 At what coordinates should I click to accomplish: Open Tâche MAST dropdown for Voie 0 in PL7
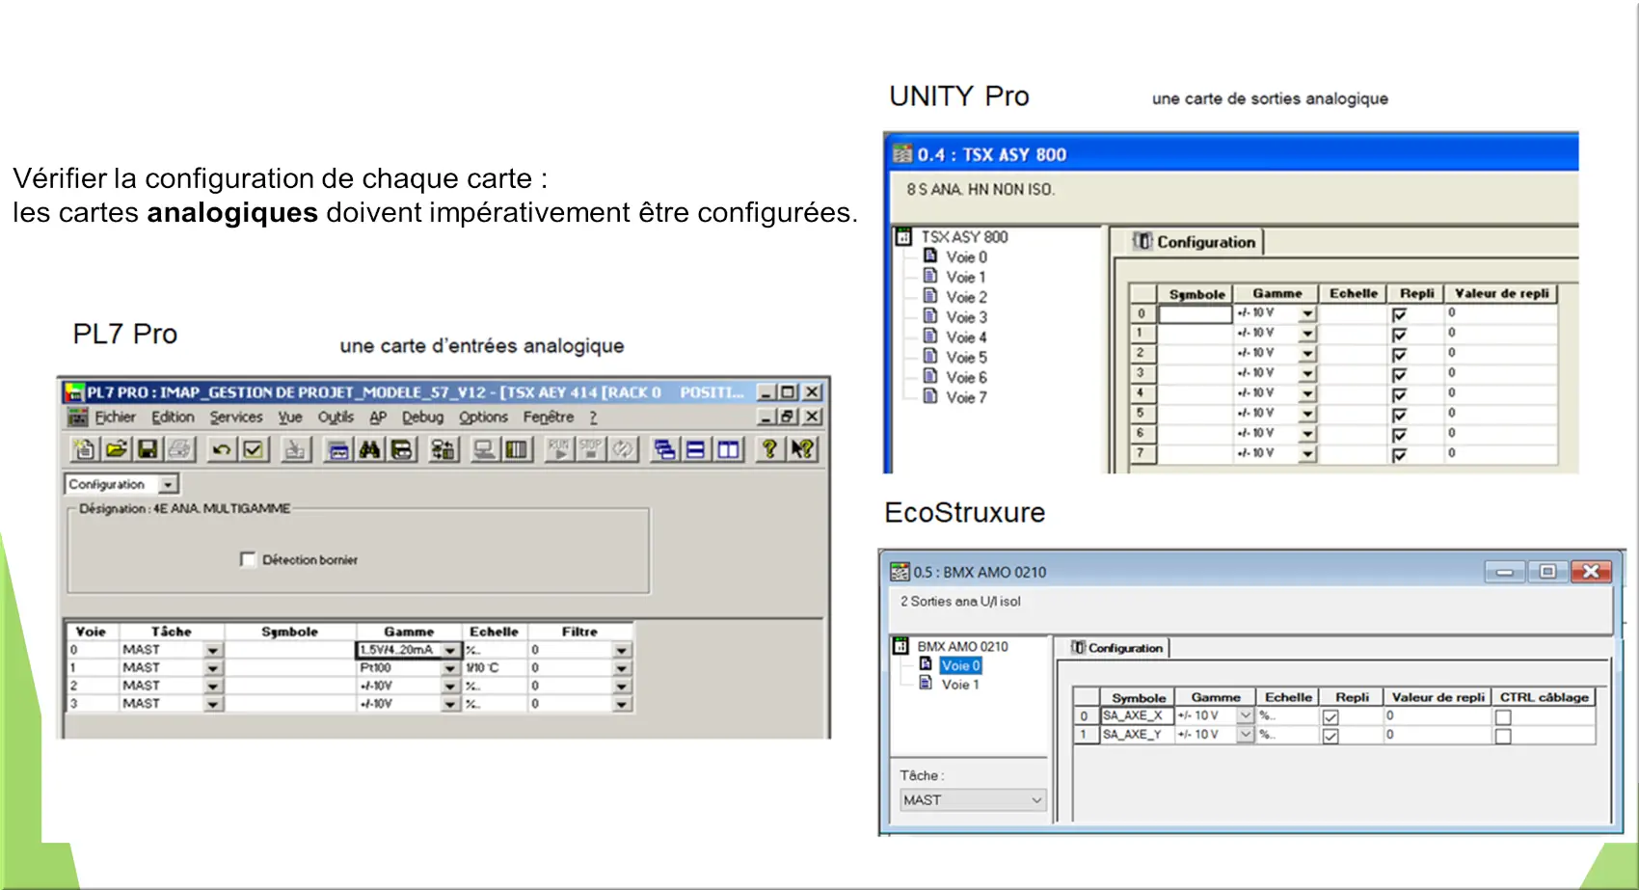213,650
